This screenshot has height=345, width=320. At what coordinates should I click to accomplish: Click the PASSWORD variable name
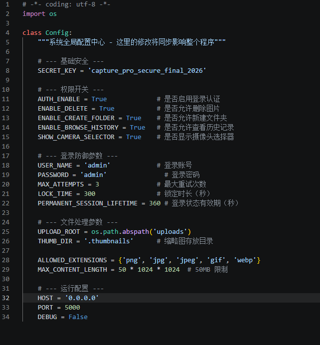pyautogui.click(x=53, y=175)
